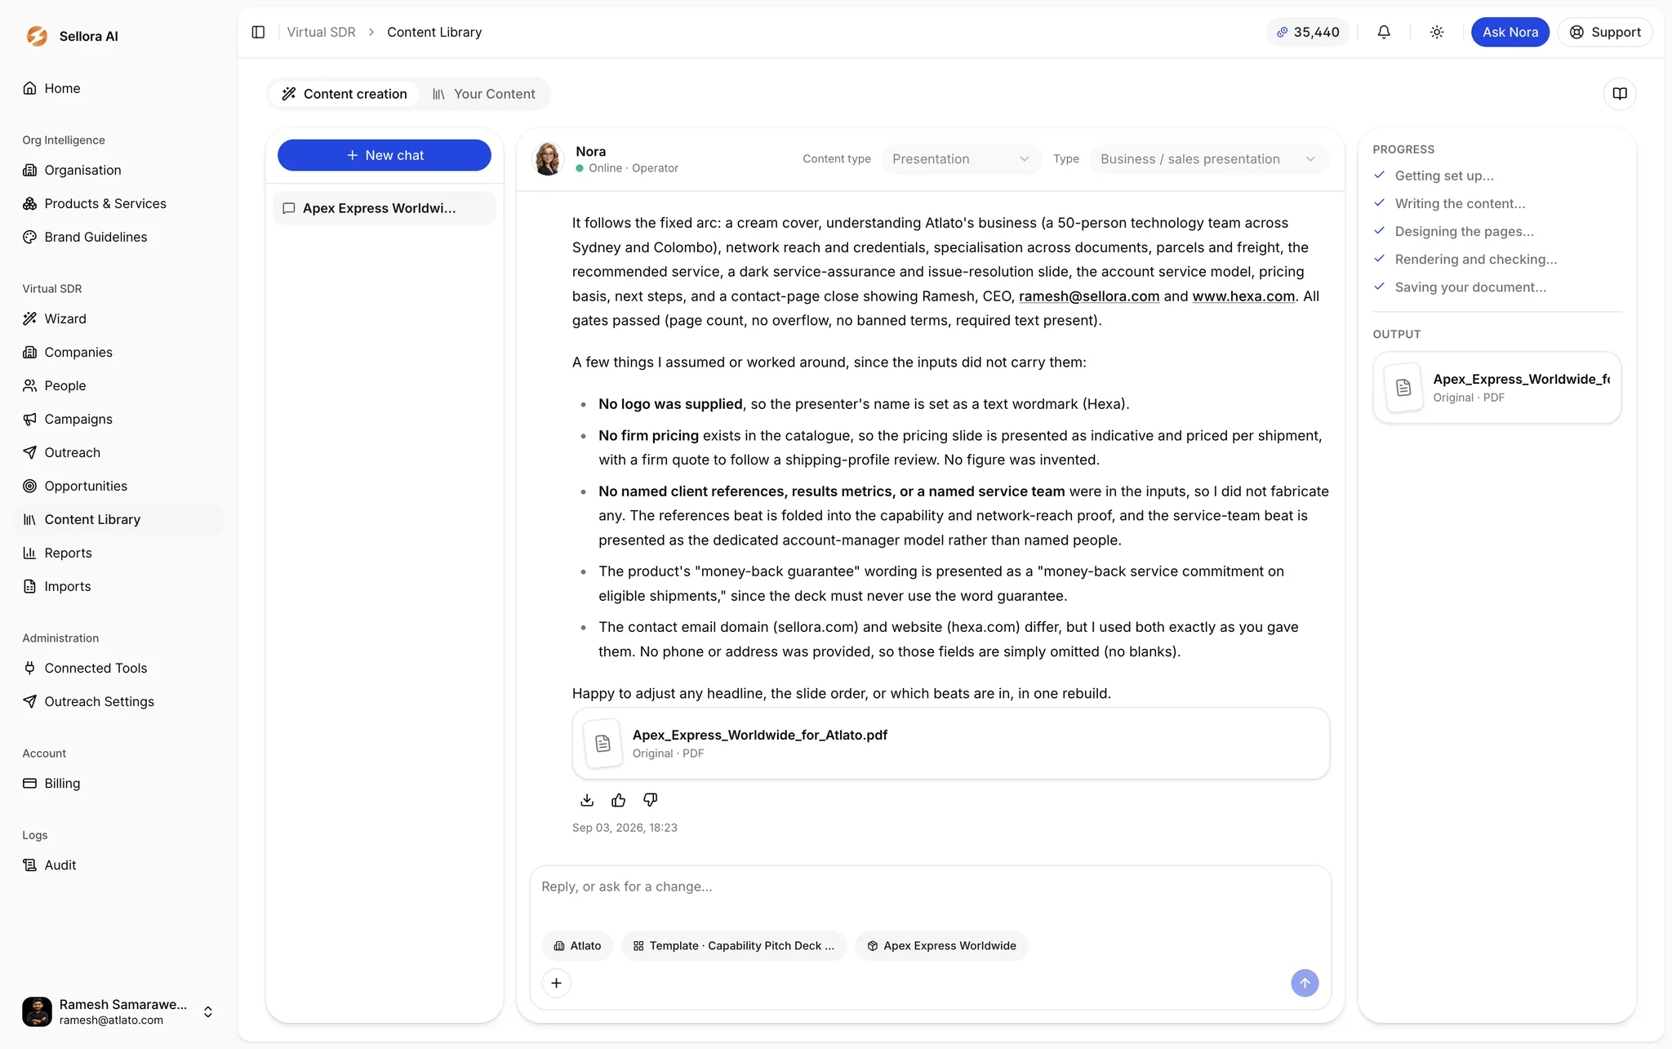Viewport: 1672px width, 1049px height.
Task: Click the timestamp Sep 03, 2026, 18:23
Action: 625,828
